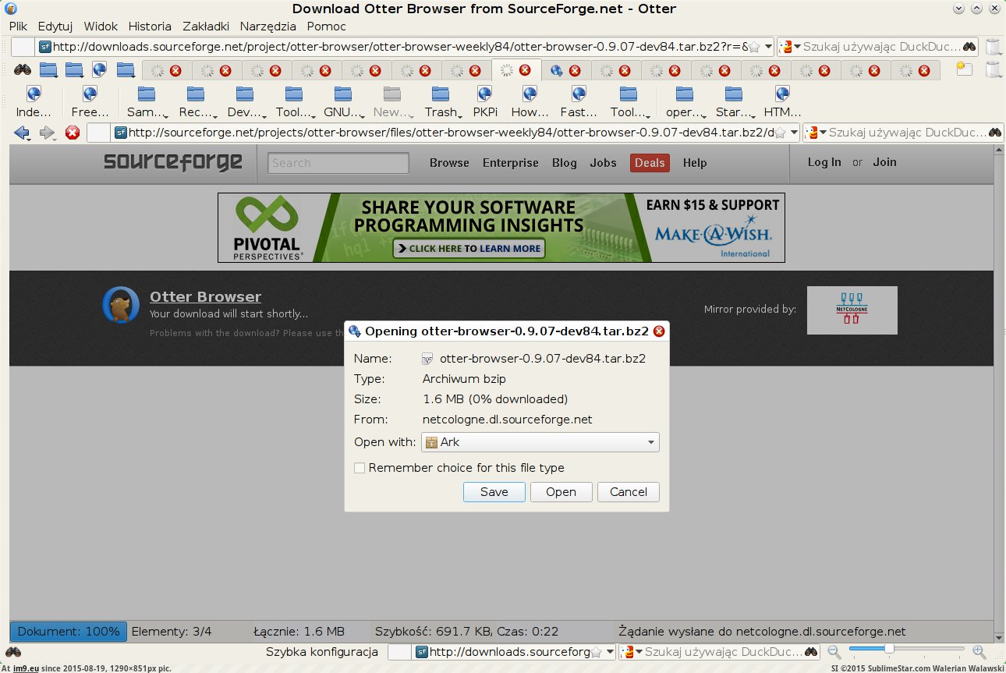1006x673 pixels.
Task: Click the 'Dokument: 100%' progress bar
Action: click(69, 632)
